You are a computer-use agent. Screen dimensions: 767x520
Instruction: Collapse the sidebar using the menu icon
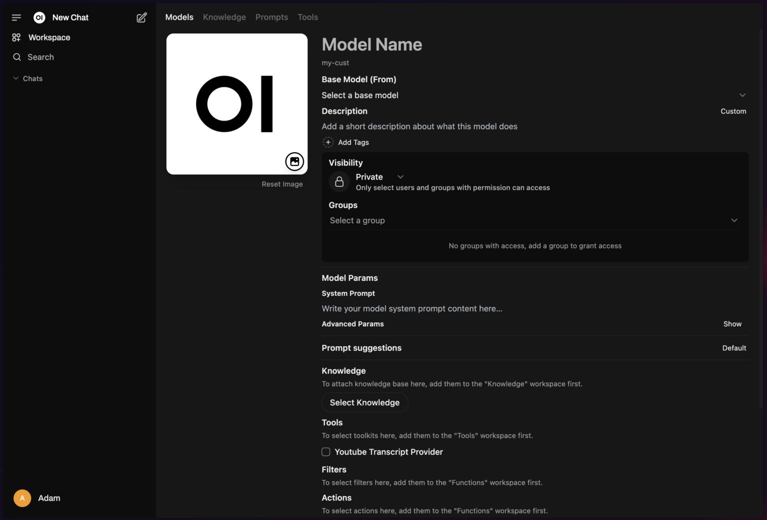pyautogui.click(x=16, y=17)
